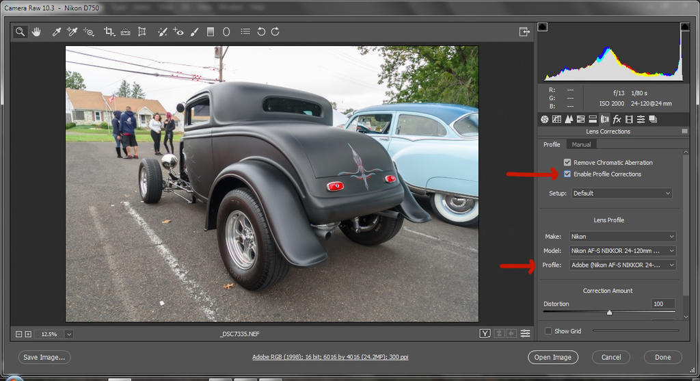Enable the Show Grid checkbox
The height and width of the screenshot is (381, 700).
[x=548, y=331]
